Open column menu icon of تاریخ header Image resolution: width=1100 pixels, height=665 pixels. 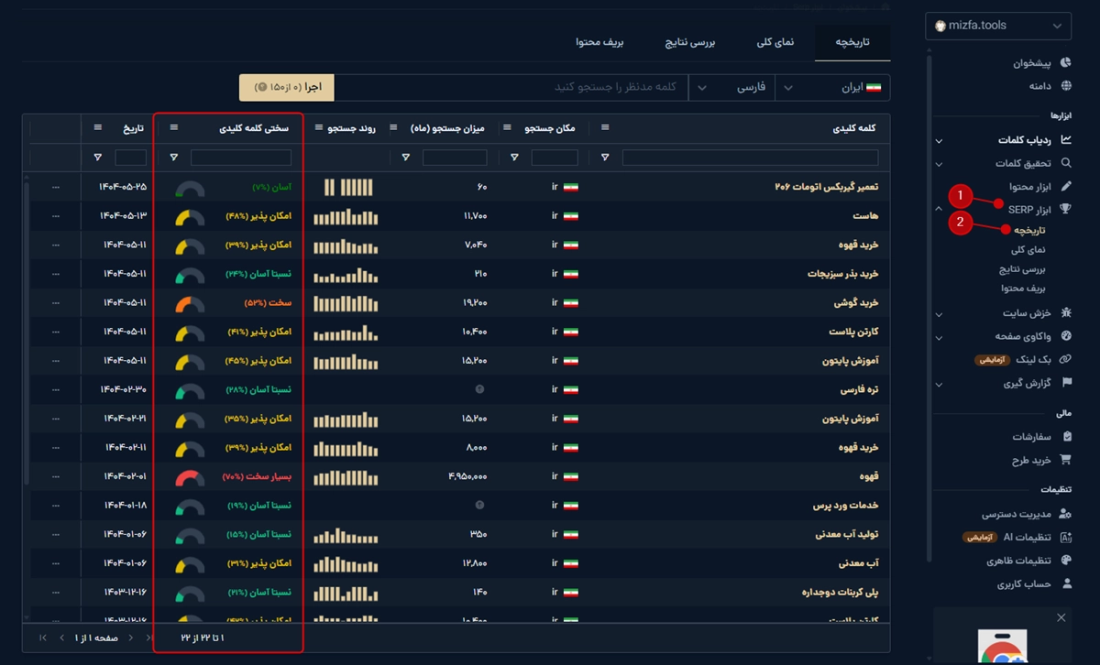click(x=98, y=128)
